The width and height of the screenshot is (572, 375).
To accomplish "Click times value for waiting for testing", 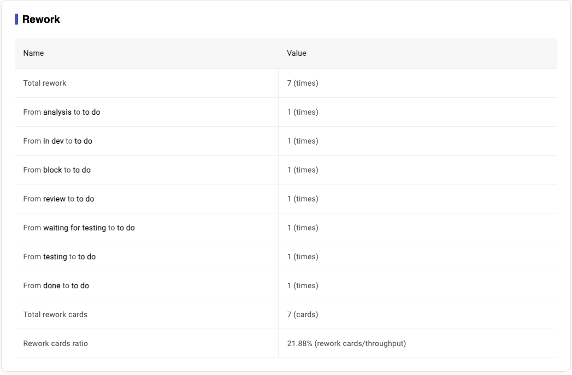I will coord(303,228).
